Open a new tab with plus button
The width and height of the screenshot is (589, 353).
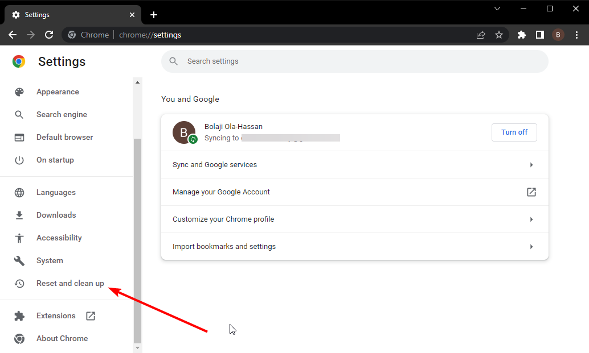tap(153, 15)
